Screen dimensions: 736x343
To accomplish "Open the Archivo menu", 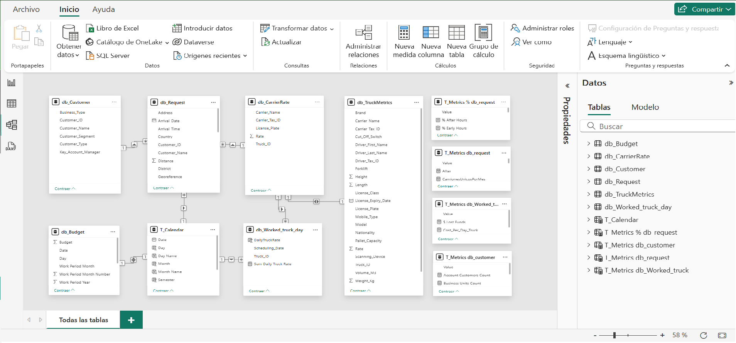I will (x=26, y=9).
